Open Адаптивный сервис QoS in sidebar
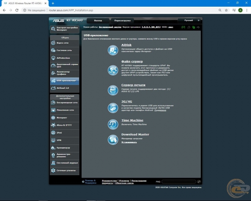Viewport: 251px width, 201px height. point(64,65)
